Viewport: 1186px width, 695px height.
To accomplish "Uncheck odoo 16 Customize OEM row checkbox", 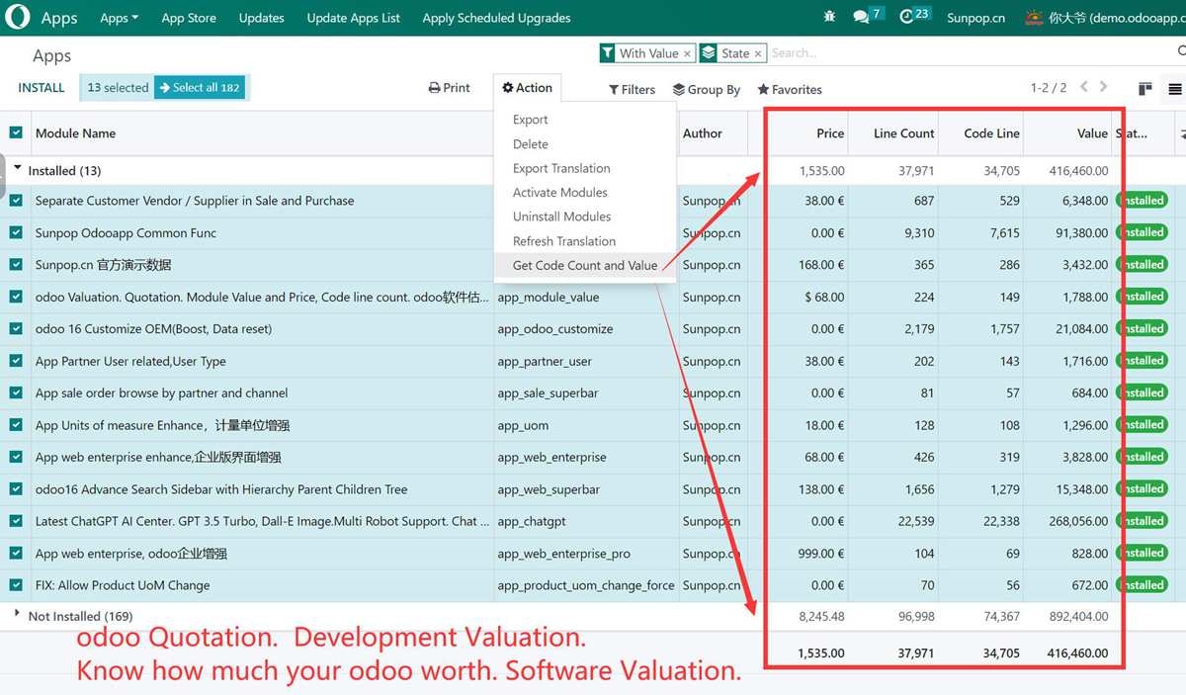I will [16, 328].
